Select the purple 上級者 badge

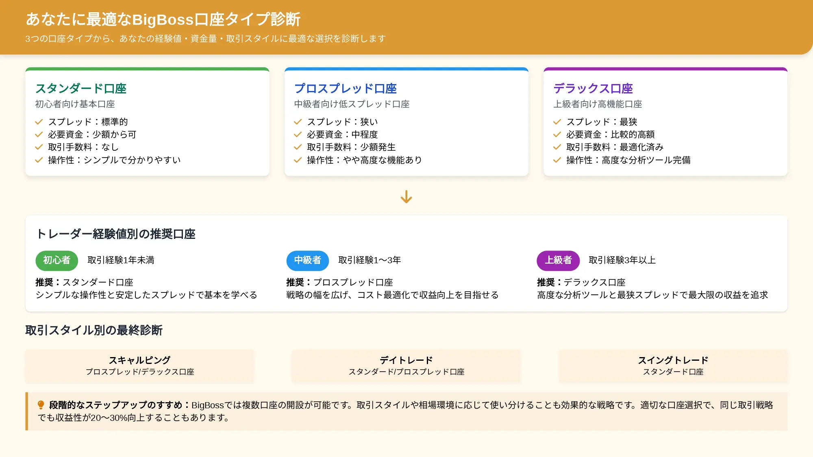[558, 260]
